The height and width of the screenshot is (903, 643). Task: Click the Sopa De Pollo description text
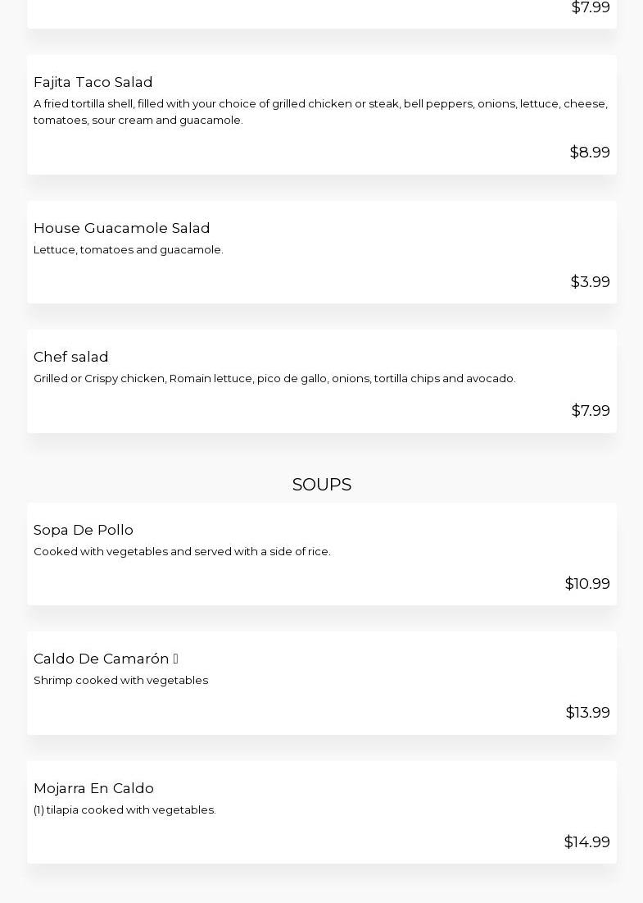pos(182,551)
